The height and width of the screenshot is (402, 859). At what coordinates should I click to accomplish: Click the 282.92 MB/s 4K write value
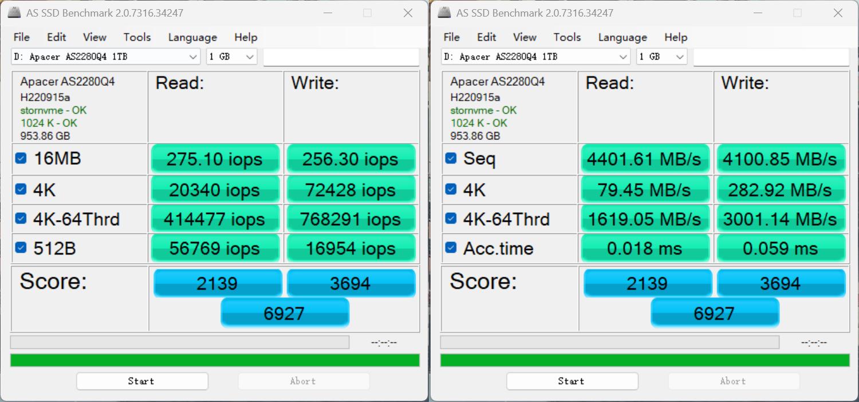(781, 189)
